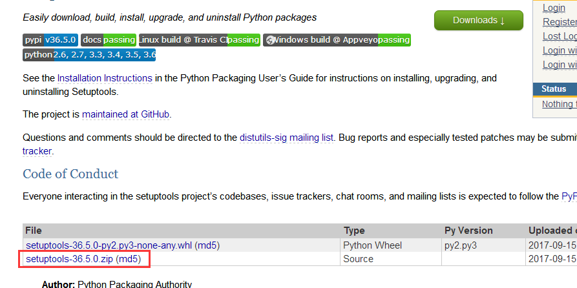Open md5 link for the zip file
This screenshot has width=577, height=288.
129,259
